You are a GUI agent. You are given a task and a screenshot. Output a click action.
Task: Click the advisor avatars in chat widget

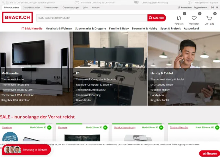[12, 150]
